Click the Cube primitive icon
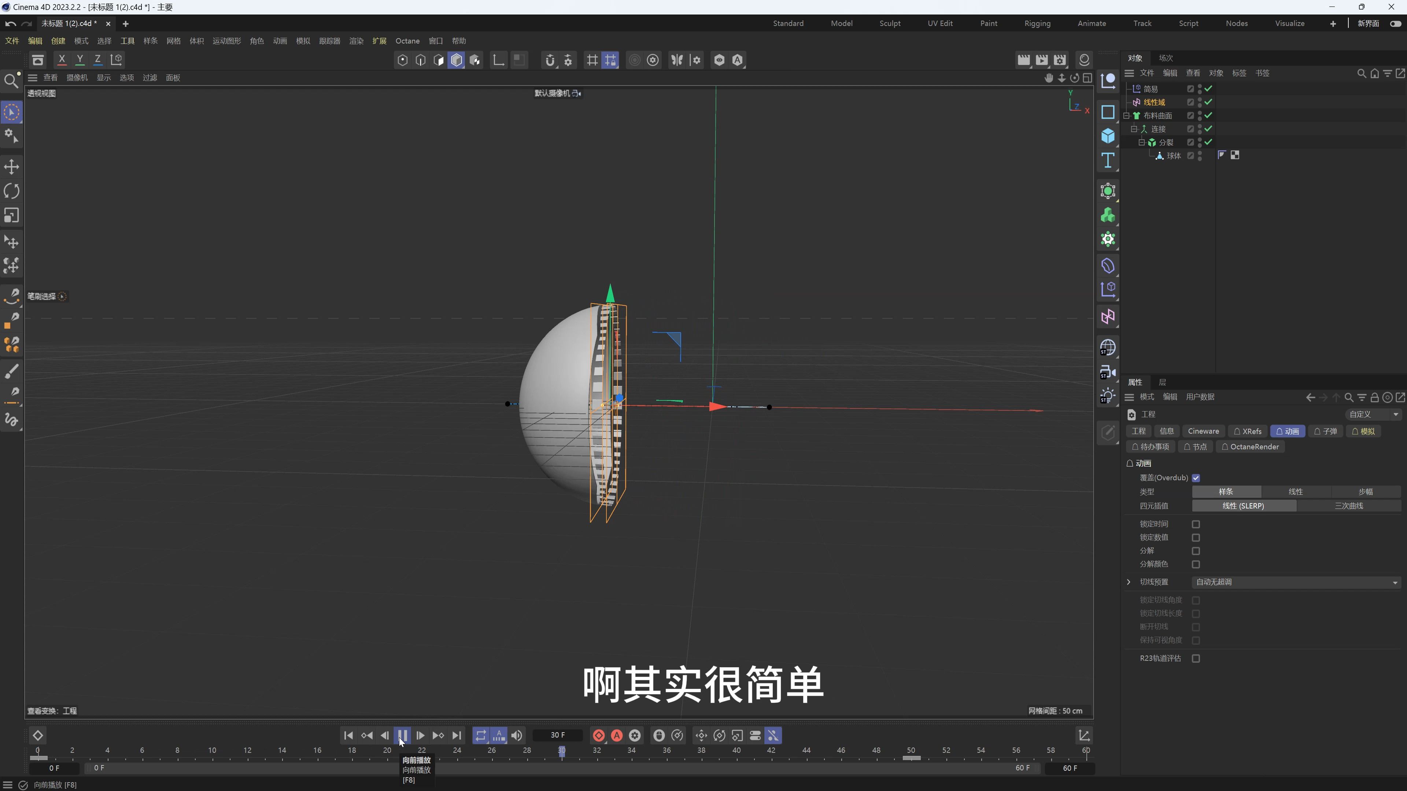 pyautogui.click(x=1108, y=136)
